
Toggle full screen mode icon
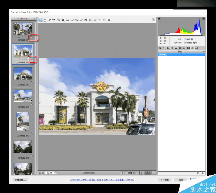(x=153, y=20)
